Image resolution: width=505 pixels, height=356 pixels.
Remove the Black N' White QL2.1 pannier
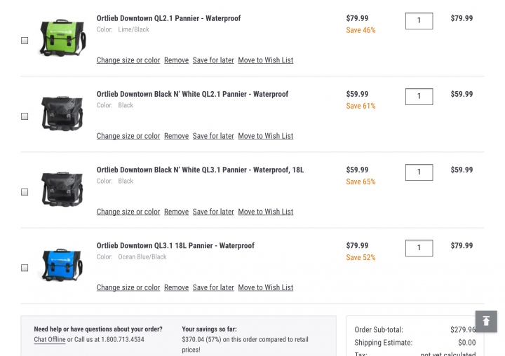click(176, 136)
